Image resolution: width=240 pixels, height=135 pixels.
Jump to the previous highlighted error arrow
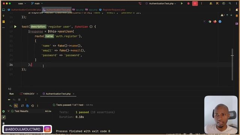tap(227, 15)
